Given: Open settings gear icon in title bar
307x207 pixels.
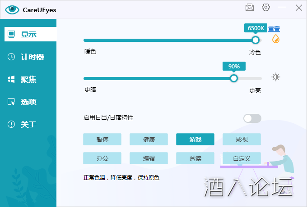Looking at the screenshot, I should click(266, 7).
